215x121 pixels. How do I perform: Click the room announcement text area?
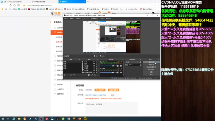[x=112, y=108]
